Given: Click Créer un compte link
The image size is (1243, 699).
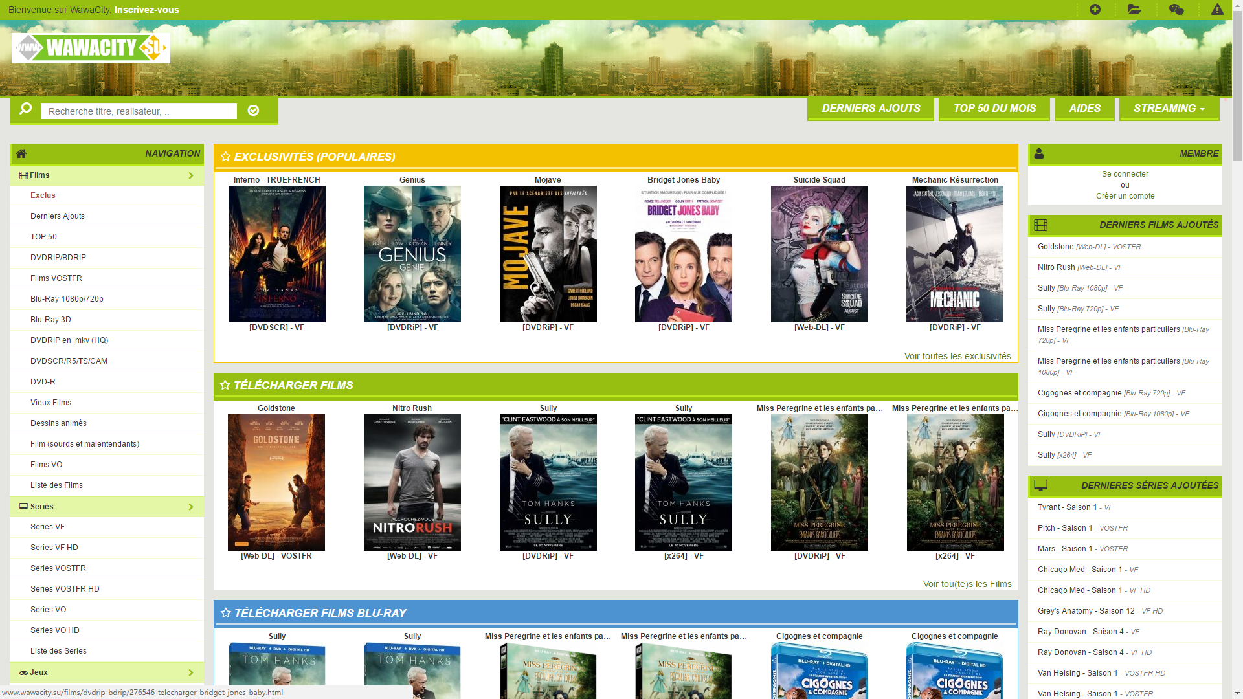Looking at the screenshot, I should pos(1125,195).
